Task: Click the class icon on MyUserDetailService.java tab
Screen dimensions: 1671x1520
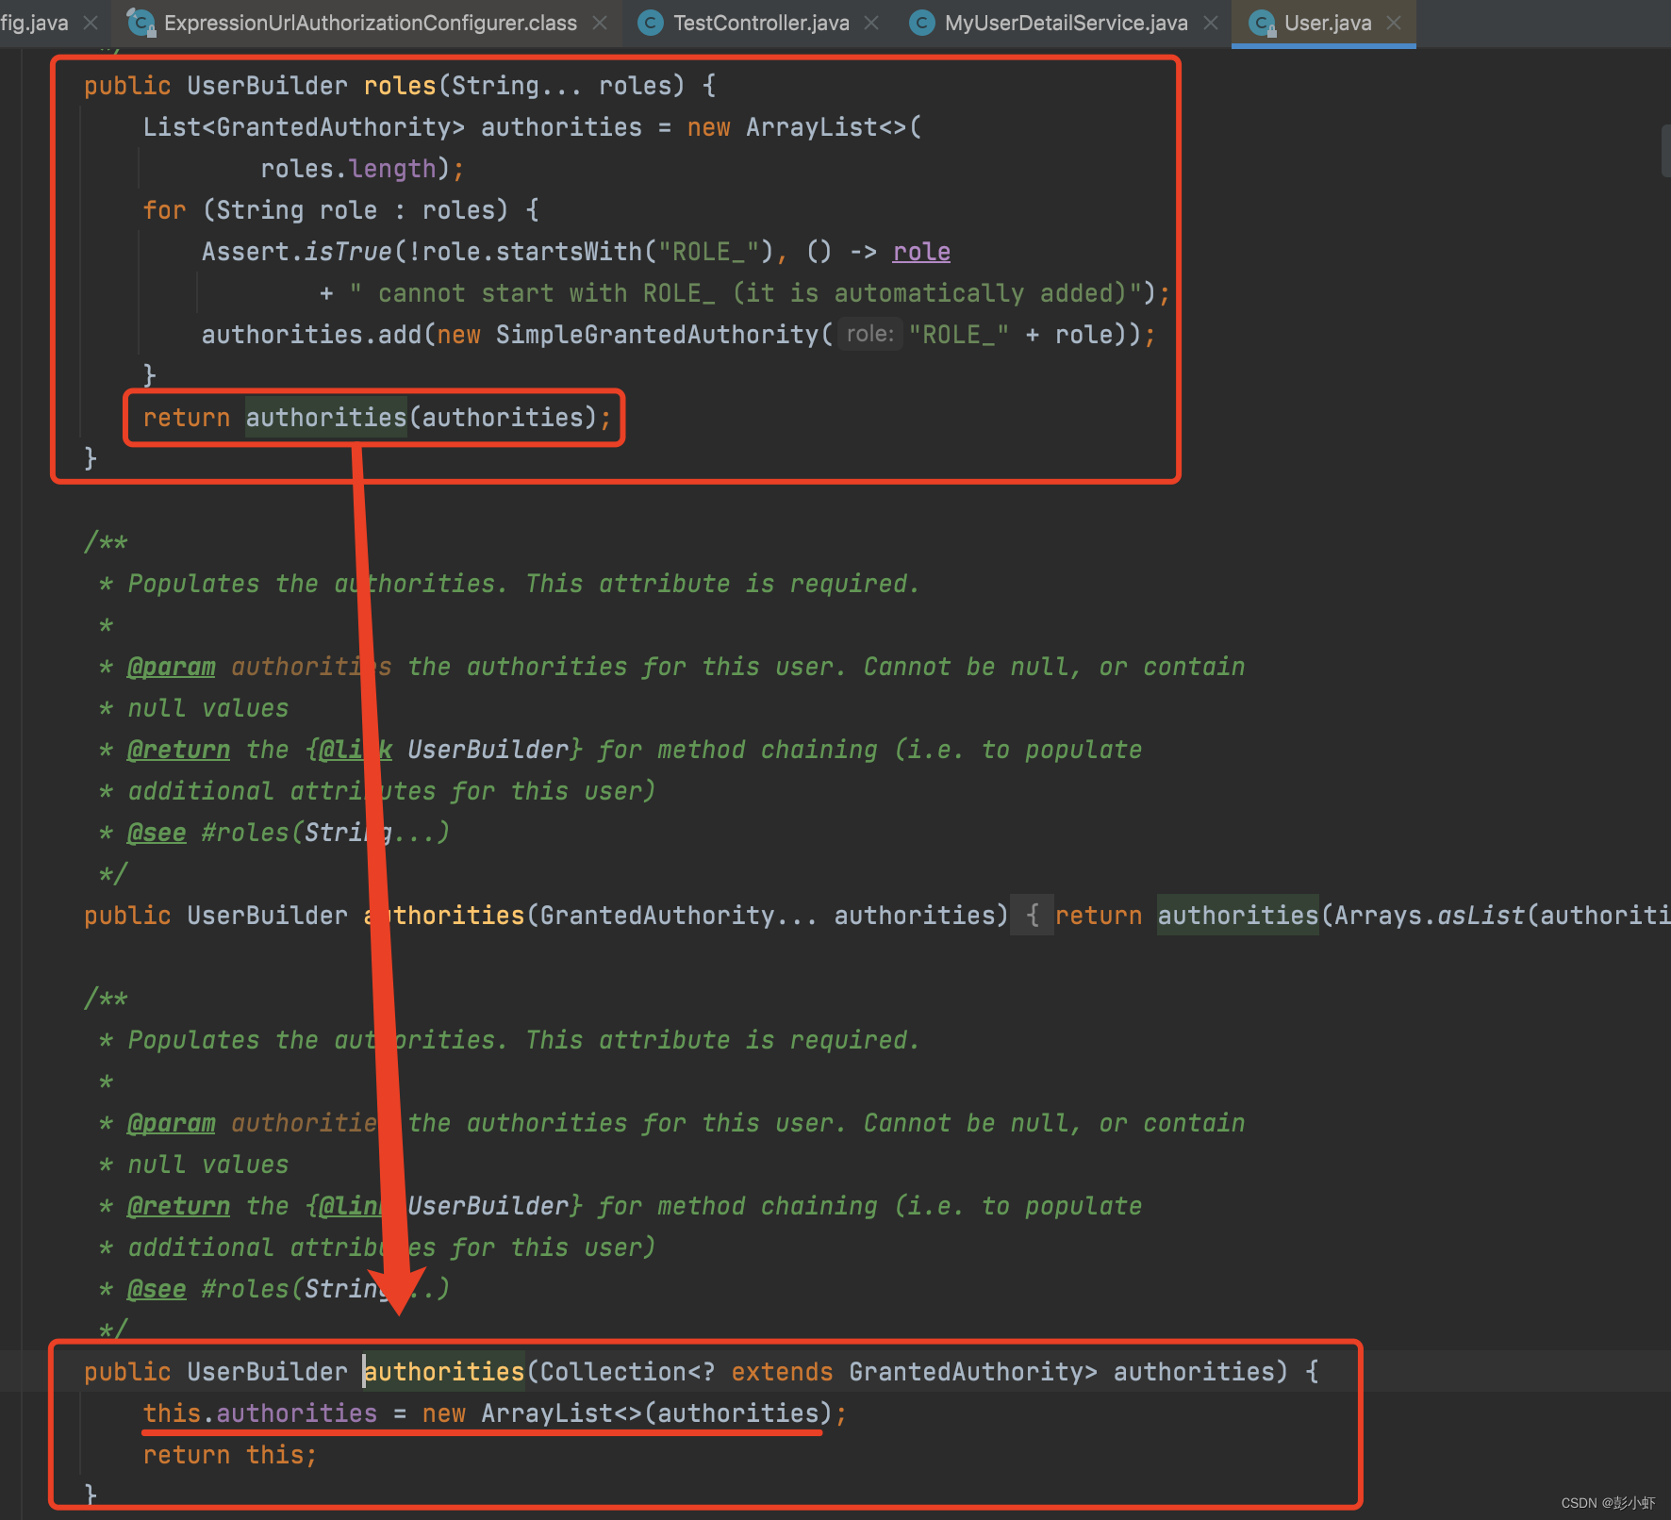Action: click(x=922, y=23)
